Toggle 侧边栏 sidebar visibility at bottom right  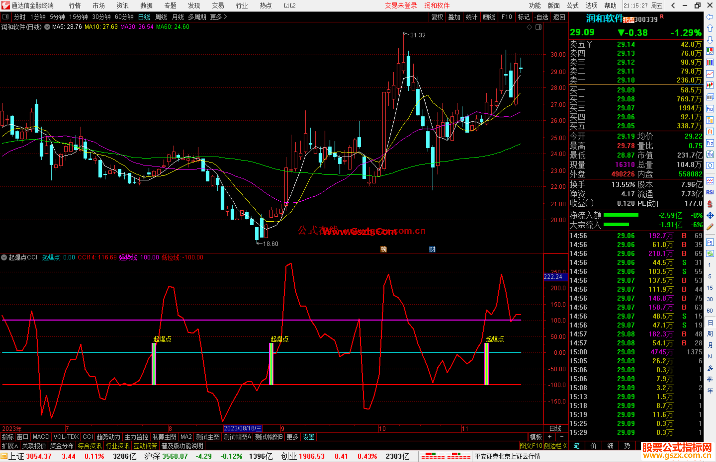coord(555,446)
